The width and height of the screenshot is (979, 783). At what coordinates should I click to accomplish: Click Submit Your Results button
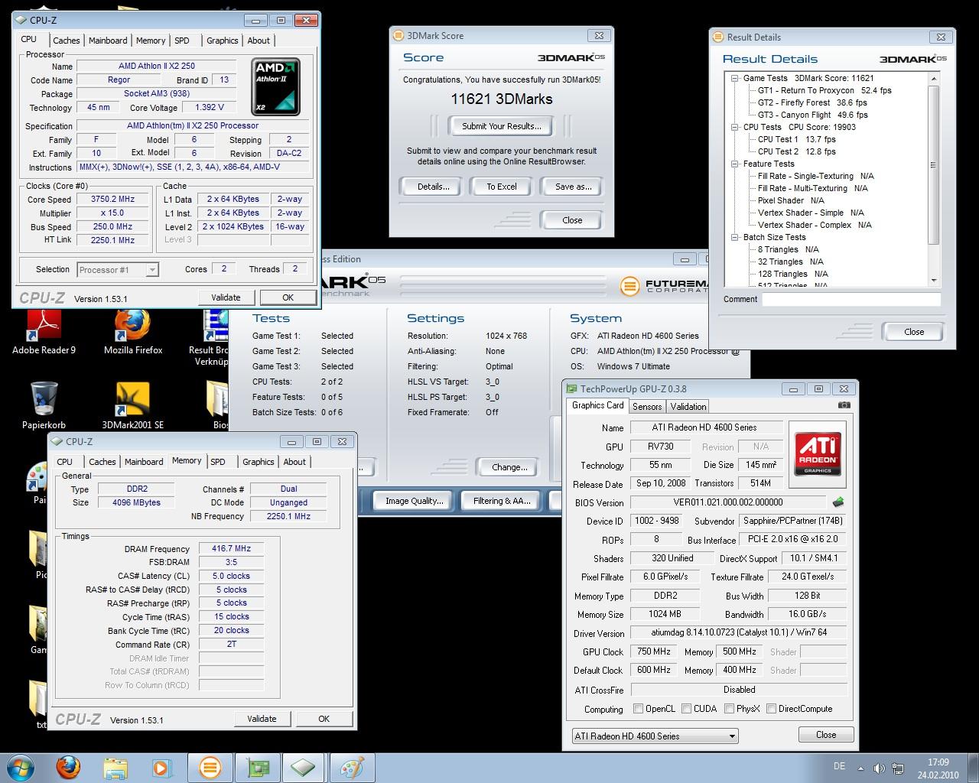502,126
